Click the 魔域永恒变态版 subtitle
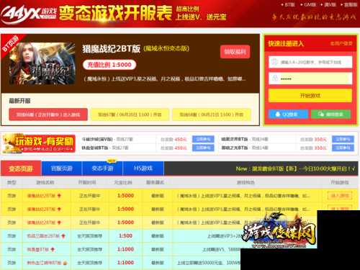 [x=166, y=48]
